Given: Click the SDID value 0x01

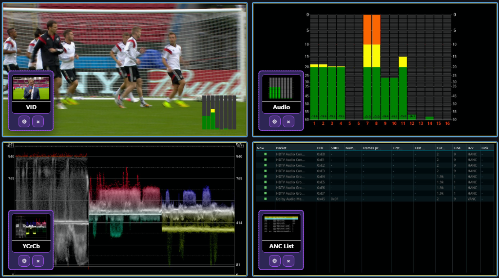Looking at the screenshot, I should [x=334, y=199].
